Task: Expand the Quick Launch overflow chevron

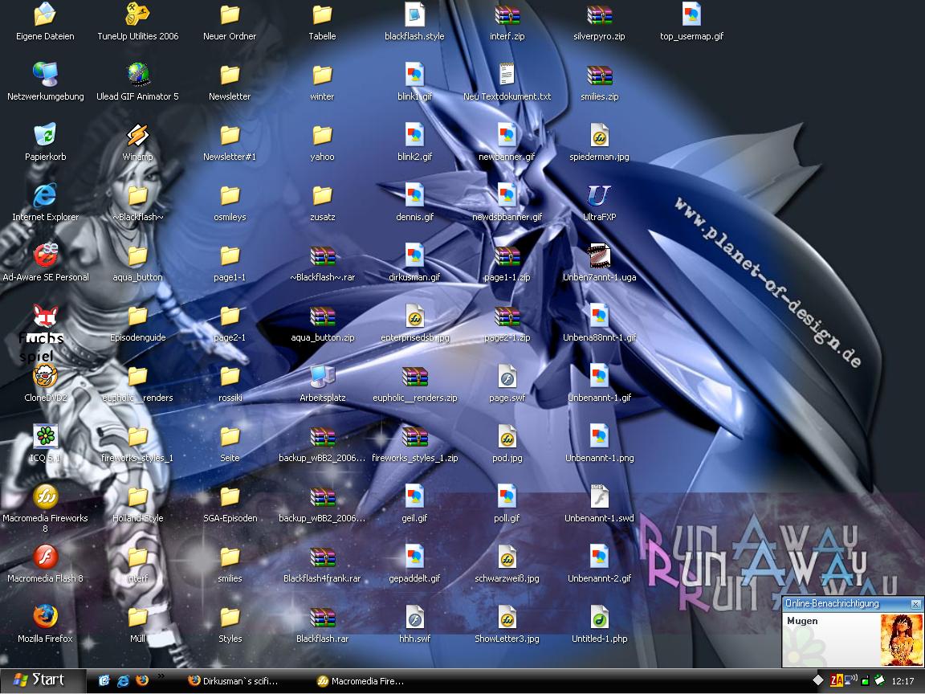Action: click(161, 676)
